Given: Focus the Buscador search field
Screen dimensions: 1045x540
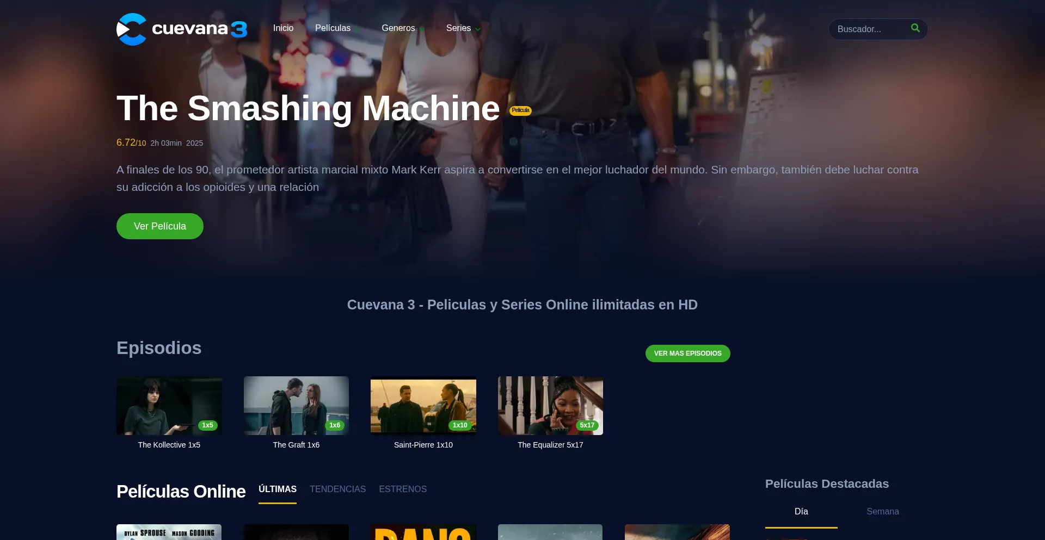Looking at the screenshot, I should pyautogui.click(x=870, y=29).
